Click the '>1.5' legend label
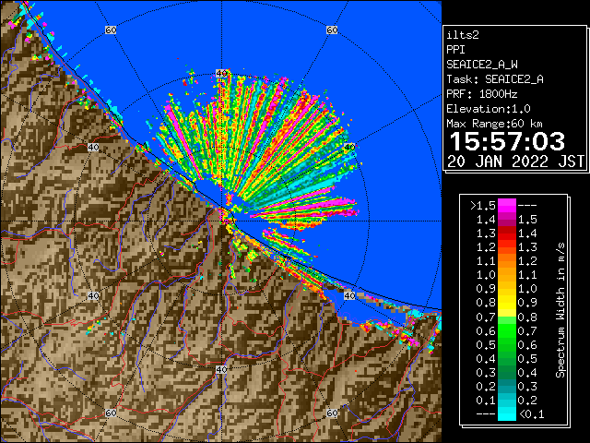This screenshot has height=443, width=590. (482, 206)
